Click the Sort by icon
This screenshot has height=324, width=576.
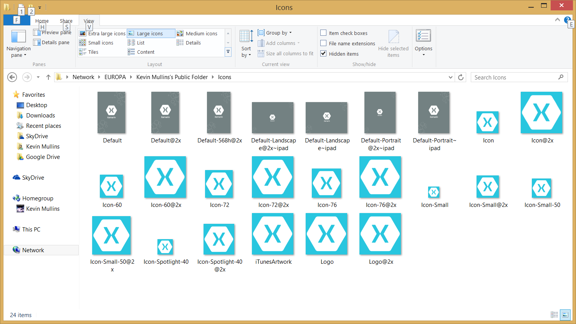(246, 36)
